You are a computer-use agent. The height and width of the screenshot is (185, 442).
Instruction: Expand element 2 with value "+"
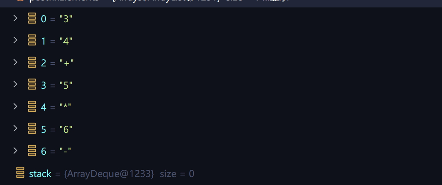pyautogui.click(x=16, y=62)
